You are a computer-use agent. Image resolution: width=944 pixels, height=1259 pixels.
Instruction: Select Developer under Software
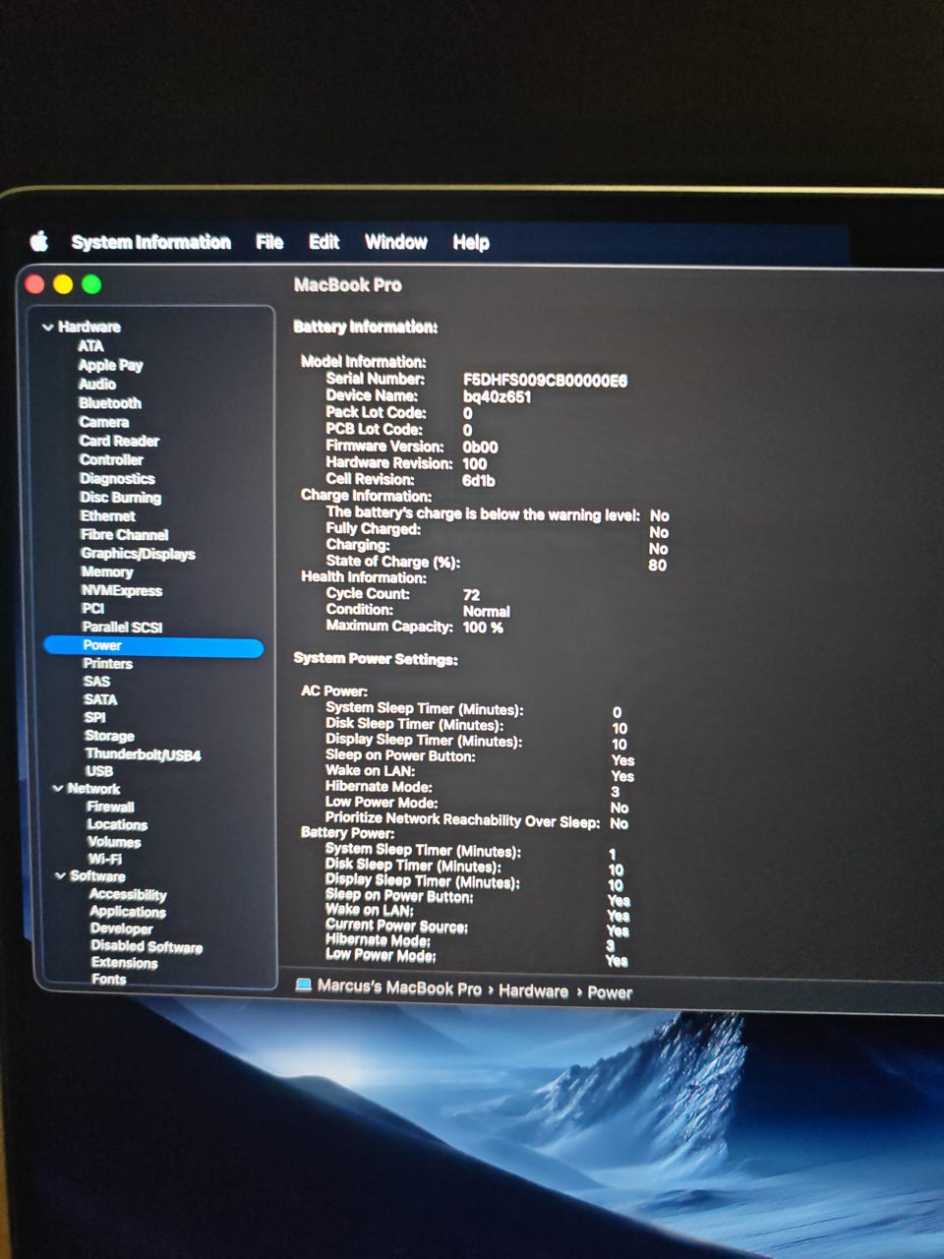pos(122,929)
